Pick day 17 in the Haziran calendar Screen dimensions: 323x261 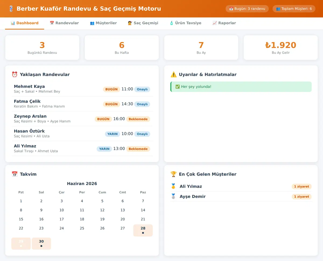tap(62, 219)
